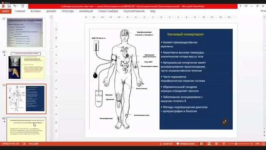266x150 pixels.
Task: Open ribbon display options icon
Action: coord(246,6)
